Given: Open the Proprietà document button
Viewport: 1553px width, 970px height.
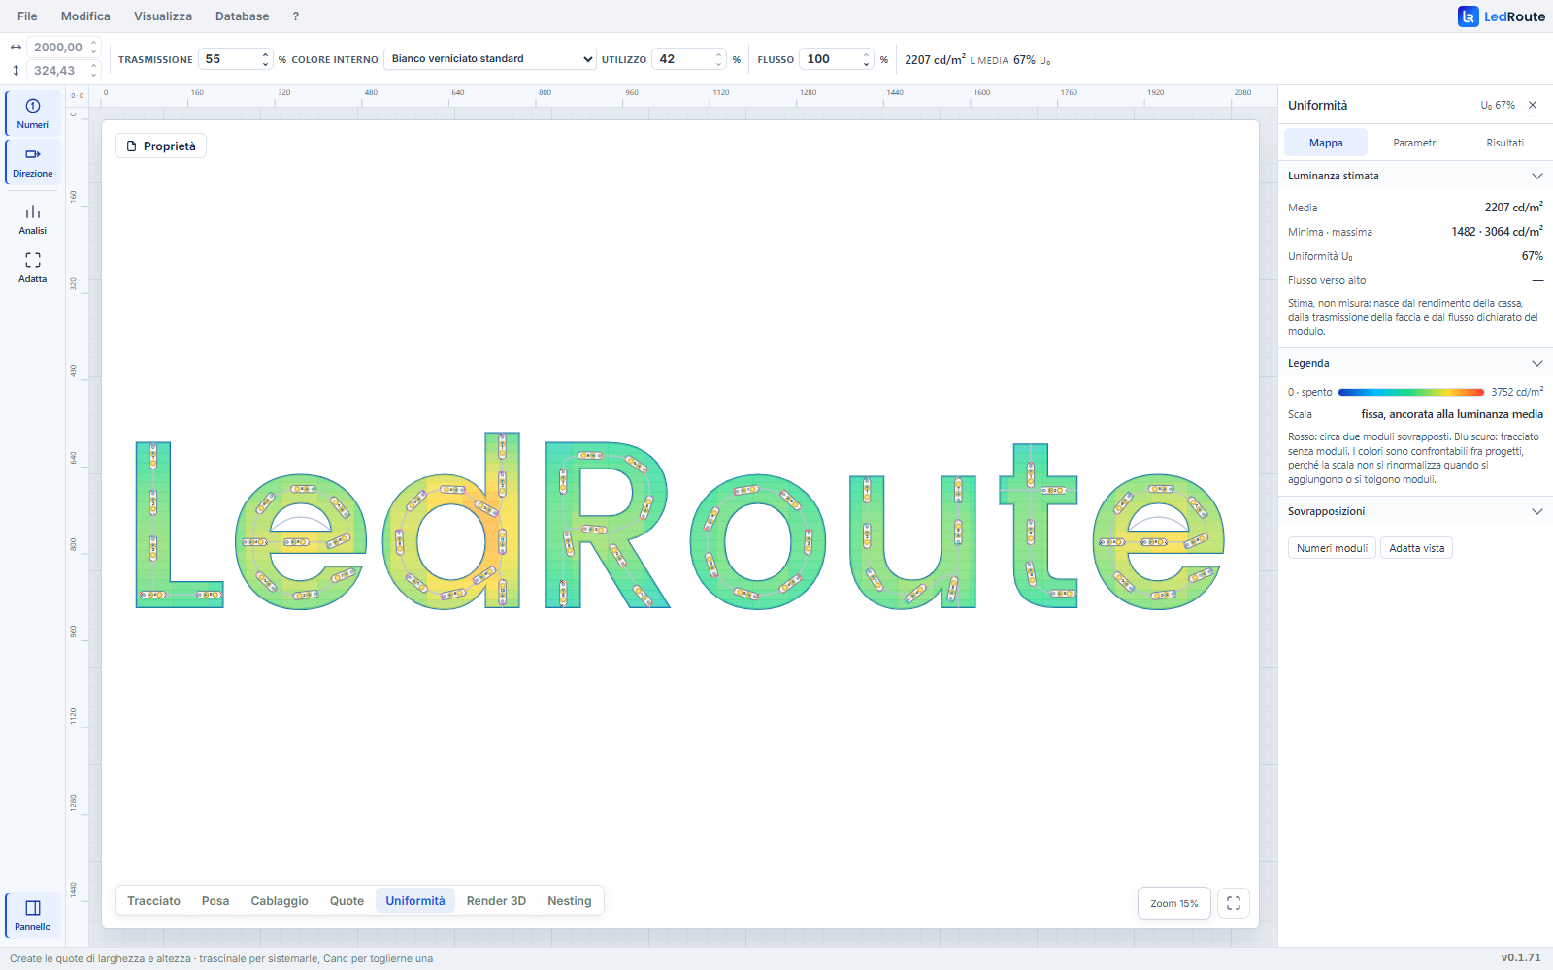Looking at the screenshot, I should tap(160, 145).
